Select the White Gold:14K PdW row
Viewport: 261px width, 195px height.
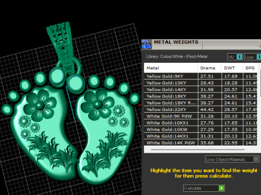coord(201,142)
